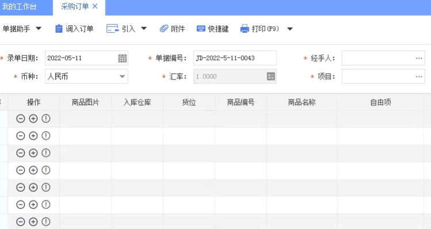Remove first row with minus icon
The height and width of the screenshot is (229, 431).
(x=21, y=119)
